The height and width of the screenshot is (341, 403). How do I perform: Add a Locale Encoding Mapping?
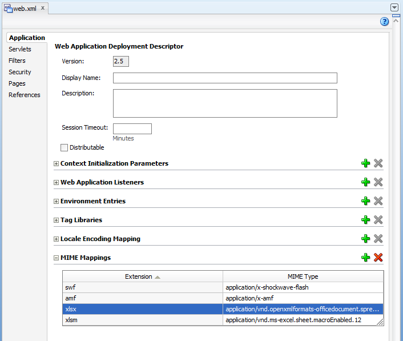(366, 239)
